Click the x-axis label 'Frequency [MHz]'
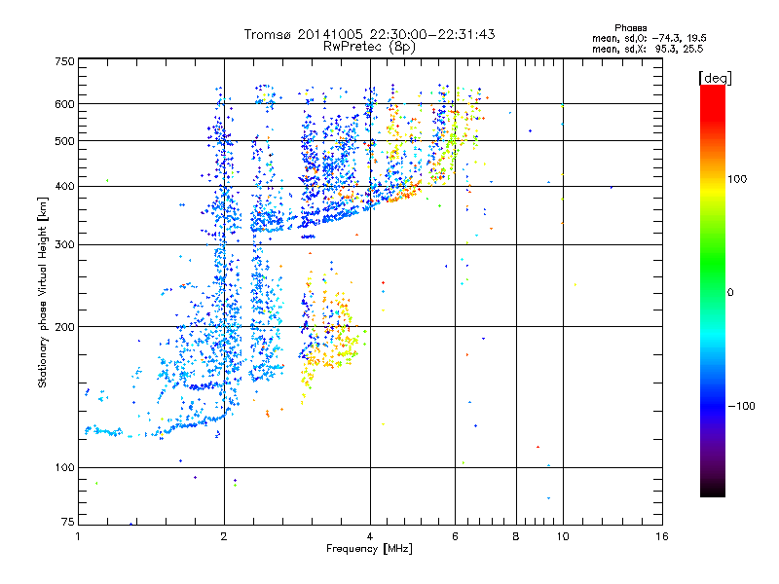Screen dimensions: 779x584 369,549
